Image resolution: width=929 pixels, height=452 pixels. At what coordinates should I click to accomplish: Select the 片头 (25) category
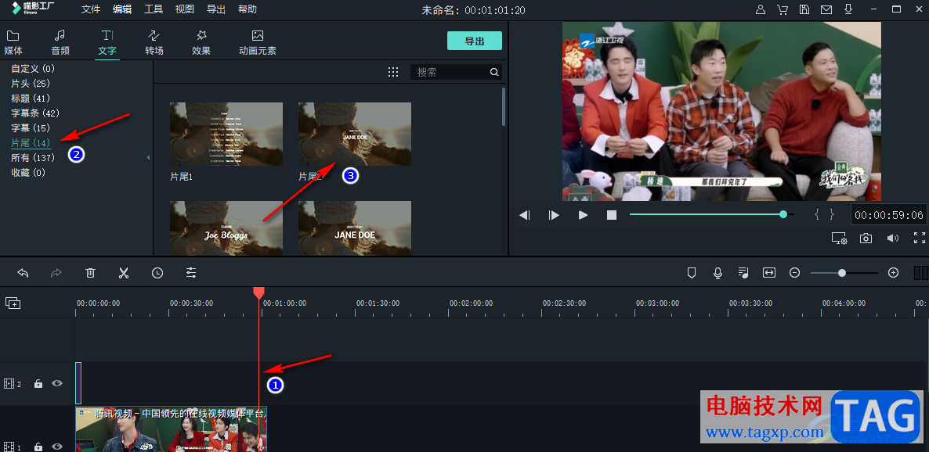(31, 84)
